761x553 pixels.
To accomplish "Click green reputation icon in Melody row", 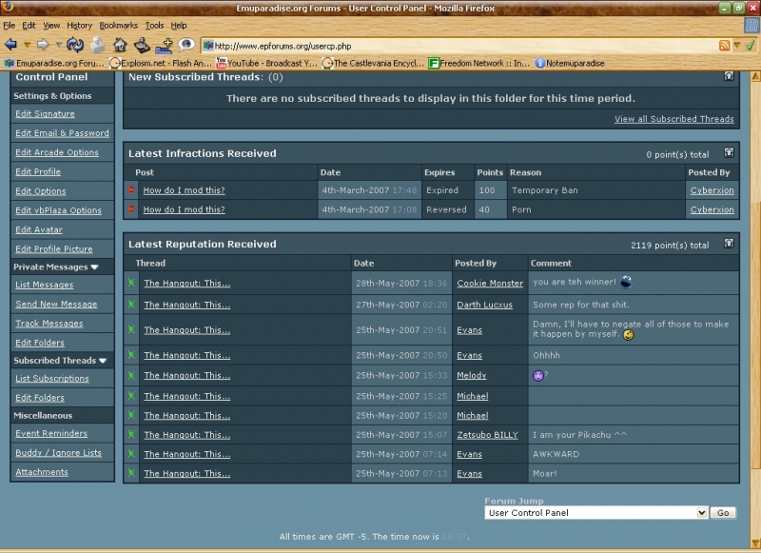I will [x=131, y=375].
